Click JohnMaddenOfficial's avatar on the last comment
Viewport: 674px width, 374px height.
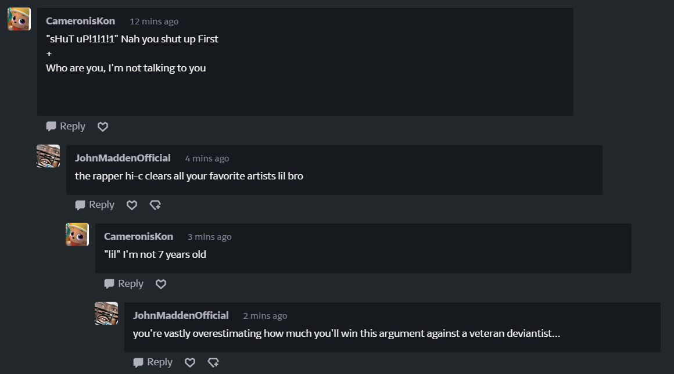pyautogui.click(x=106, y=314)
